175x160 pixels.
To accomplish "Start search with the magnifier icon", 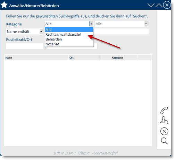I will click(x=164, y=141).
